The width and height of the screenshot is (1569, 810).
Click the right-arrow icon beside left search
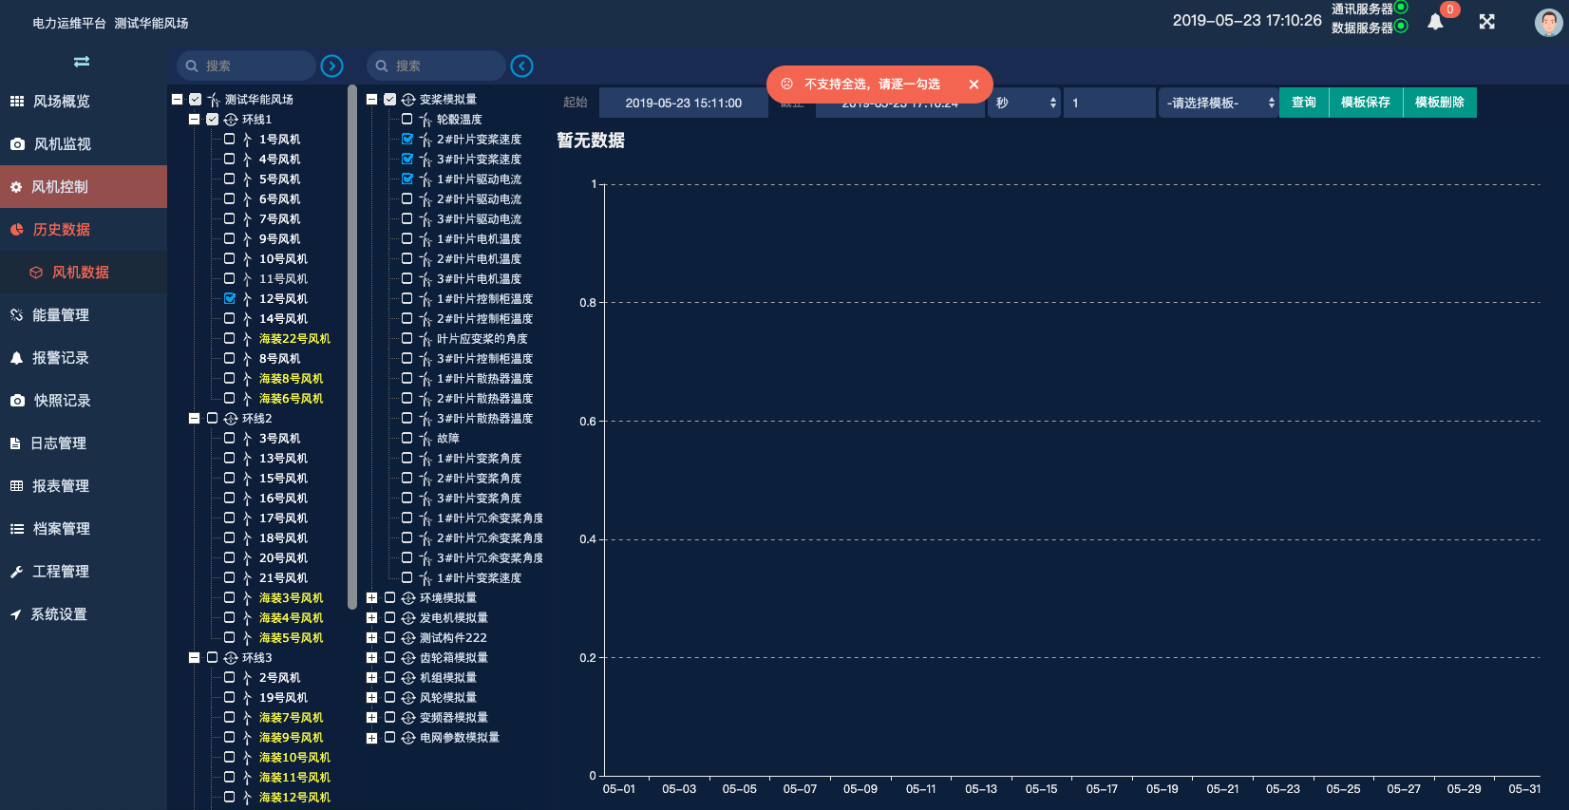[x=331, y=66]
